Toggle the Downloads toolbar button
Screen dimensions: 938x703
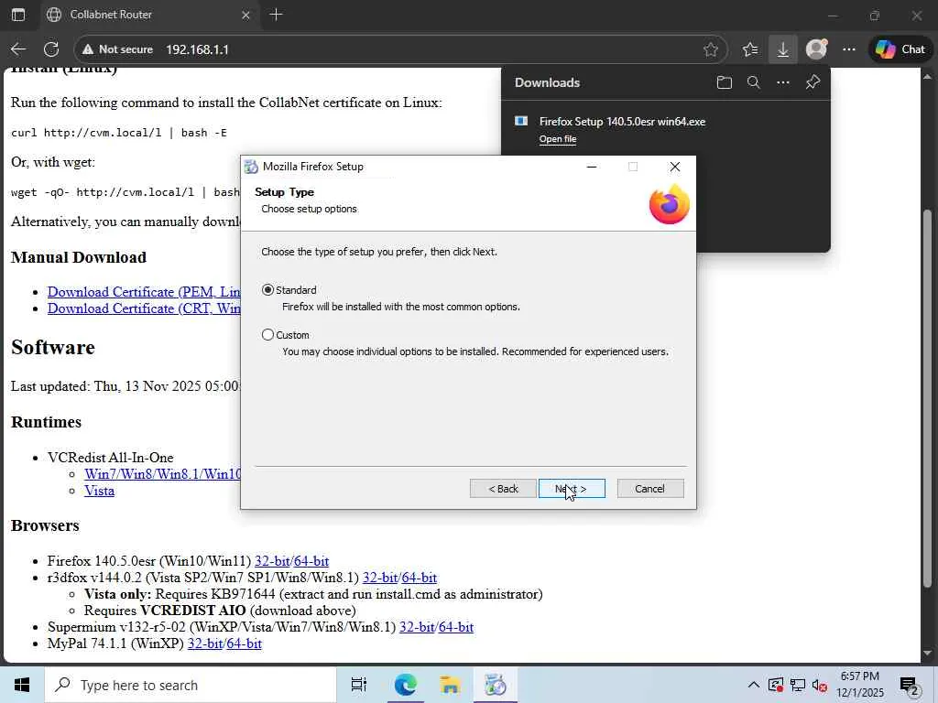click(782, 49)
